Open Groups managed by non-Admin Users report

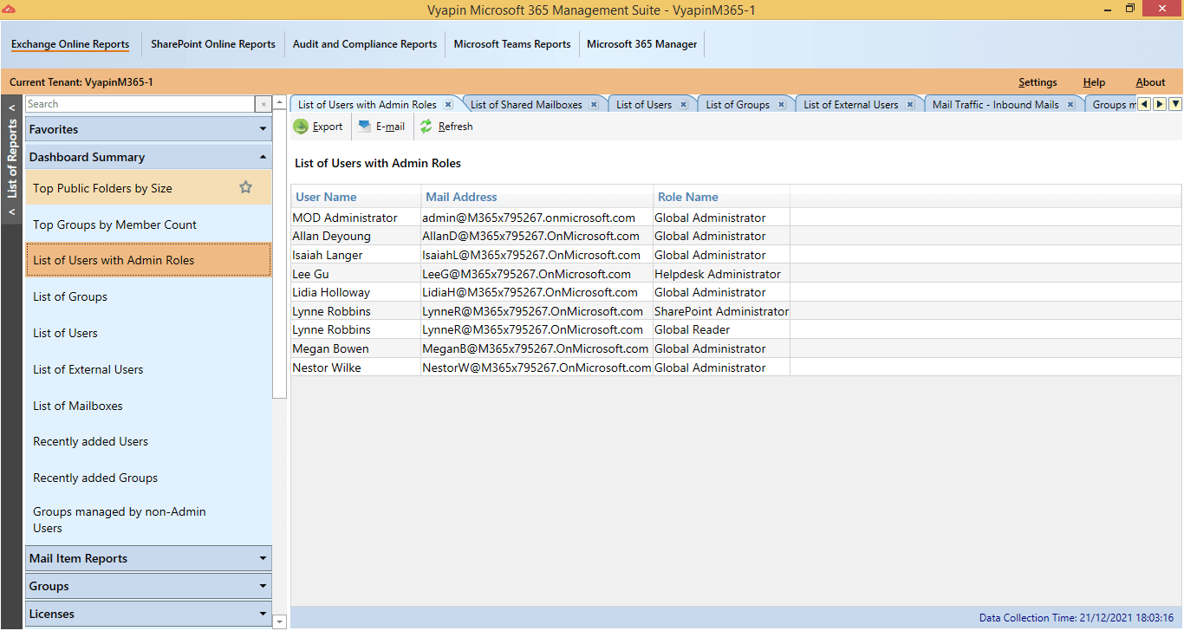coord(148,520)
